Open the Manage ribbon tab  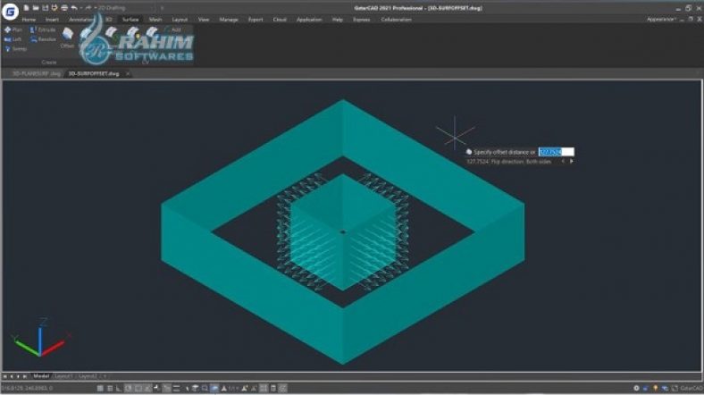coord(229,20)
